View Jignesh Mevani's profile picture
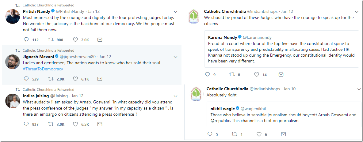The height and width of the screenshot is (142, 363). [x=13, y=62]
